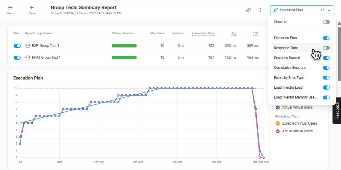Disable chart toggle for E2P_Group Test 1
Image resolution: width=341 pixels, height=170 pixels.
click(17, 46)
